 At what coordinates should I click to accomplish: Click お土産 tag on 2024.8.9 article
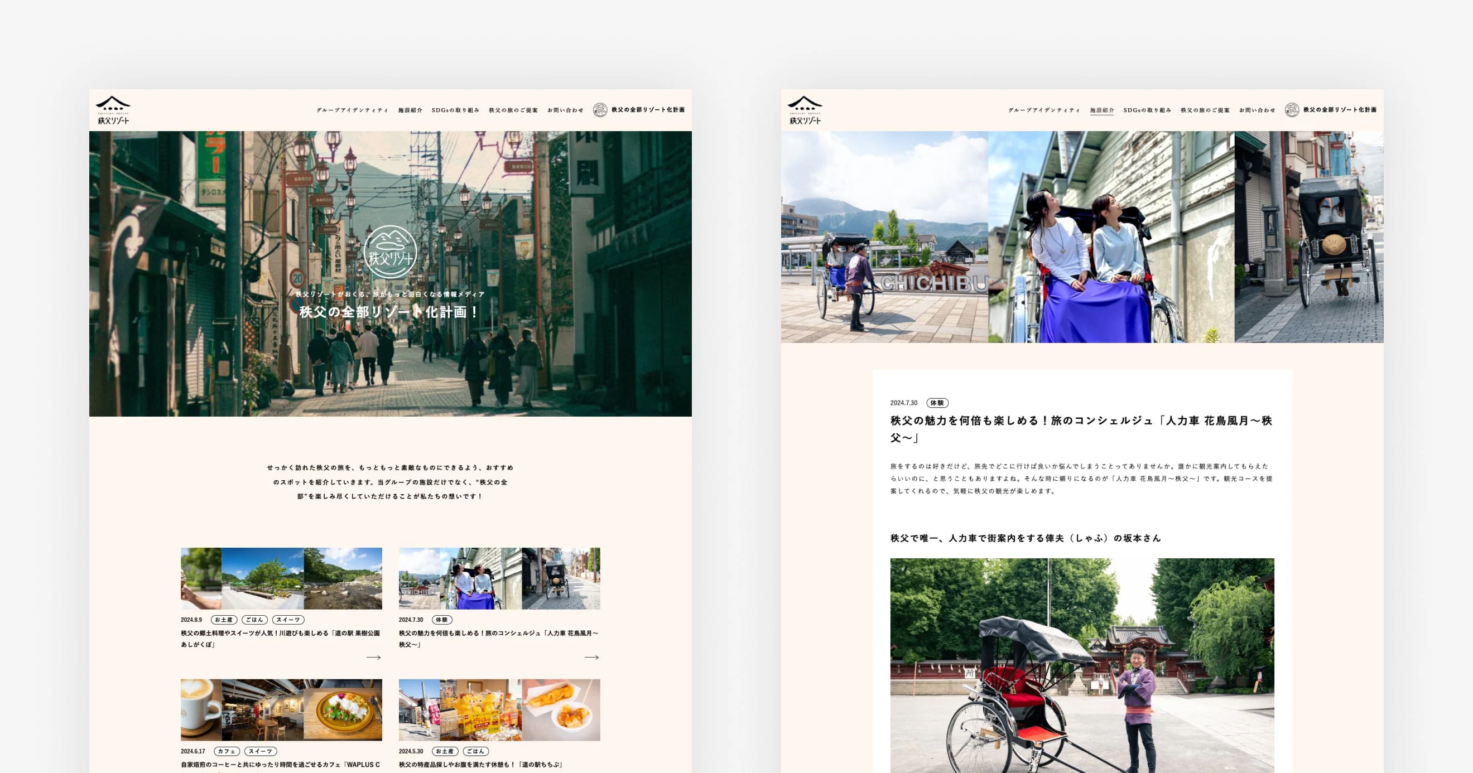click(x=224, y=620)
